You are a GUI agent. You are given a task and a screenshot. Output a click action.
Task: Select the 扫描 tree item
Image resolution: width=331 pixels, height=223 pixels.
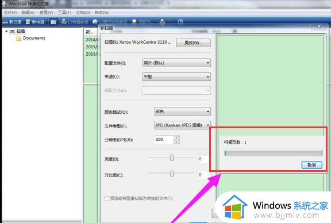[x=21, y=31]
